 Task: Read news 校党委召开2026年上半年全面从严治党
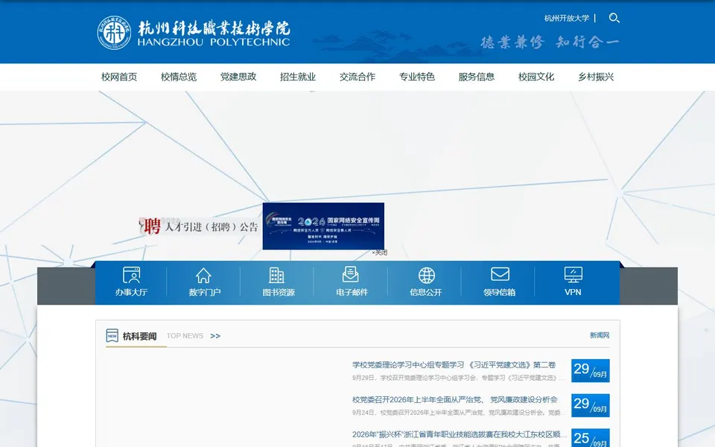(x=454, y=399)
